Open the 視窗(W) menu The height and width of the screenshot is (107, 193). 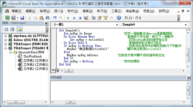click(x=148, y=11)
